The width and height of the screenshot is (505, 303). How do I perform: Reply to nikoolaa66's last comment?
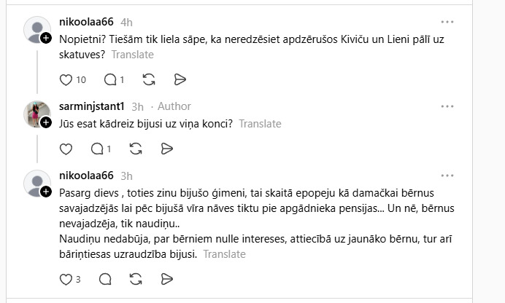click(105, 279)
